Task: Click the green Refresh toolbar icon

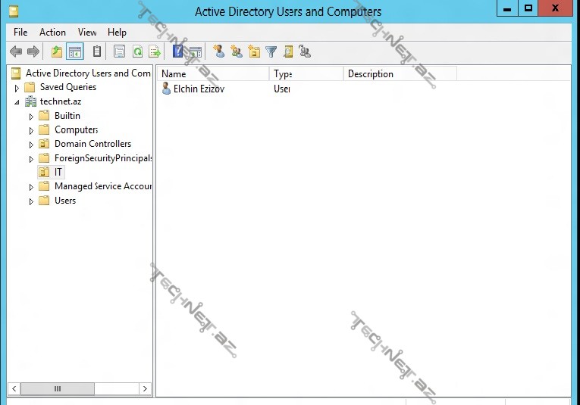Action: 137,51
